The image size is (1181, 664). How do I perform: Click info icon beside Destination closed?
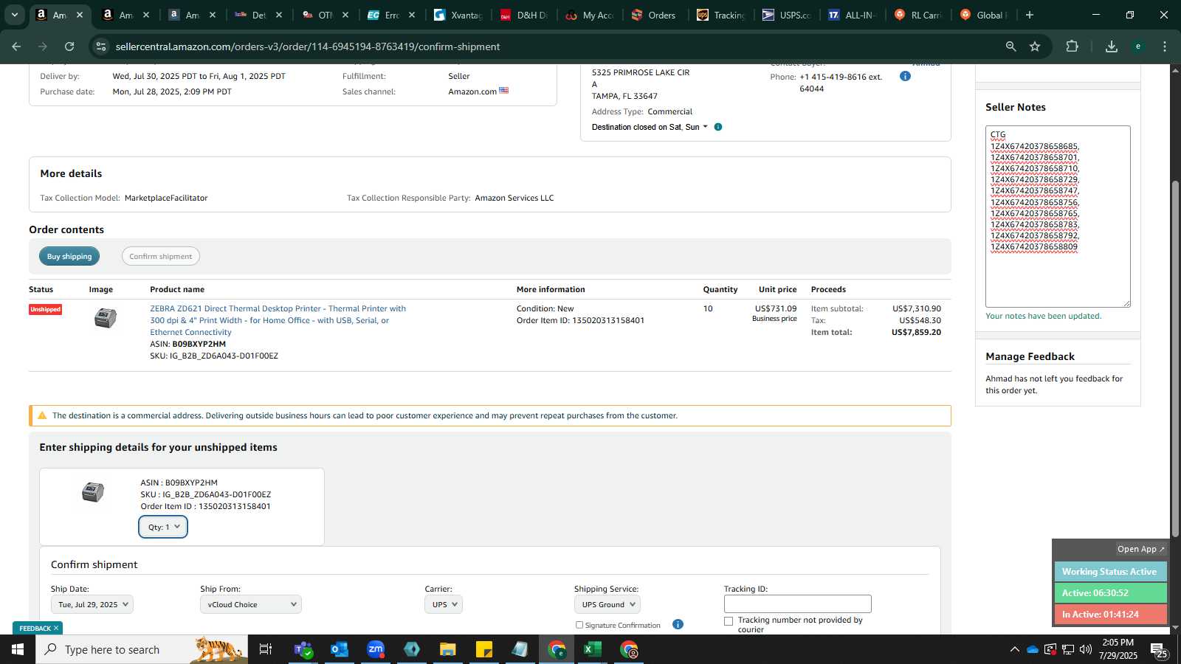(x=718, y=127)
